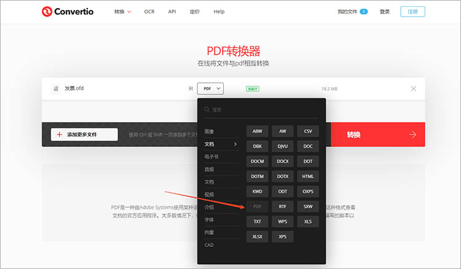Choose ODT as output format
Screen dimensions: 461x269
pos(283,191)
